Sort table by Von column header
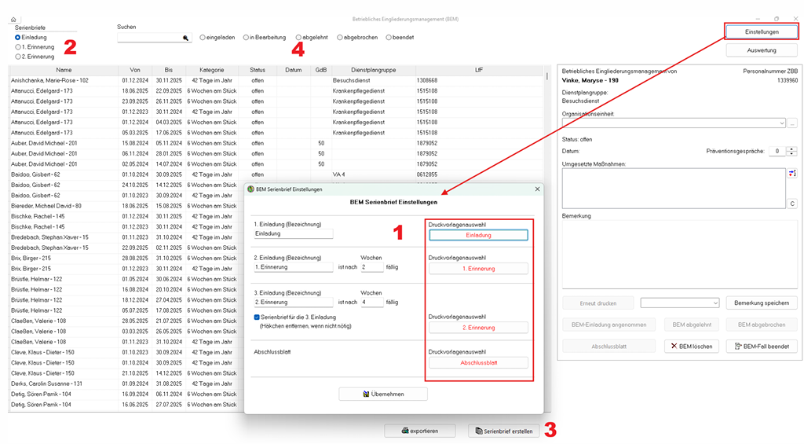Viewport: 804px width, 444px height. pos(135,70)
